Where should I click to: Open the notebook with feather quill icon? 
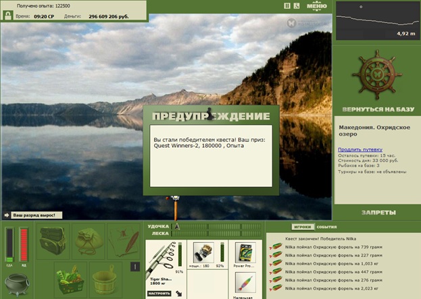pos(124,241)
